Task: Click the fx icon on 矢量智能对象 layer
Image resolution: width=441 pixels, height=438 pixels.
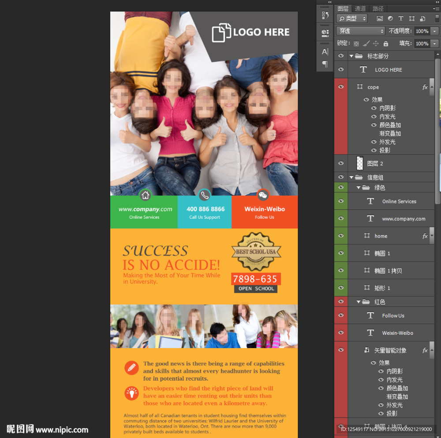Action: pos(425,350)
